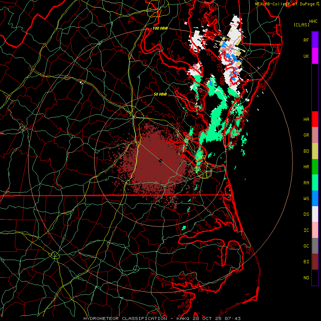The width and height of the screenshot is (321, 321).
Task: Click the HA legend label
Action: (306, 119)
